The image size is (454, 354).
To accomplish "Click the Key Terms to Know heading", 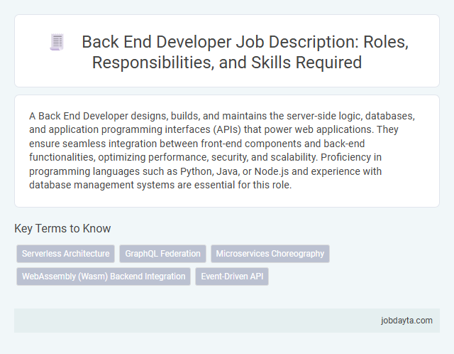I will click(62, 228).
